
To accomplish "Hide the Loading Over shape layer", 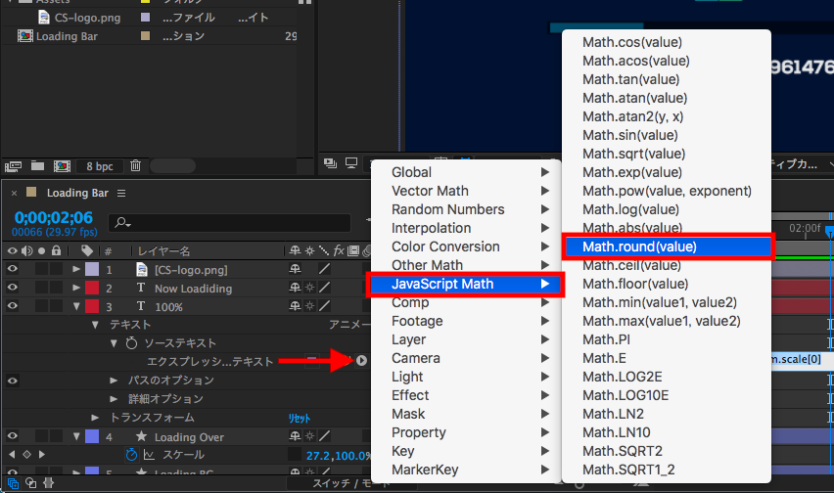I will tap(13, 436).
